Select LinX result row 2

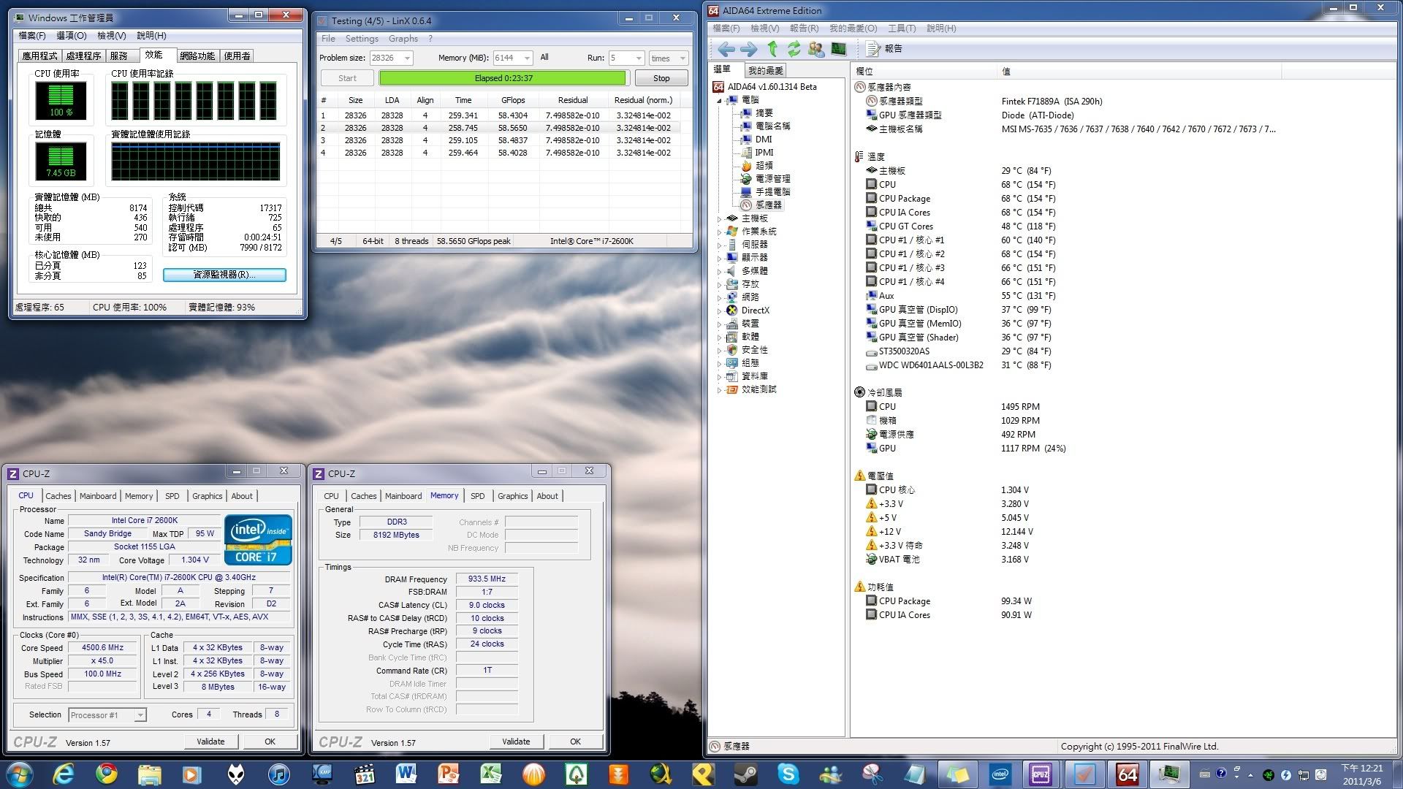point(504,128)
